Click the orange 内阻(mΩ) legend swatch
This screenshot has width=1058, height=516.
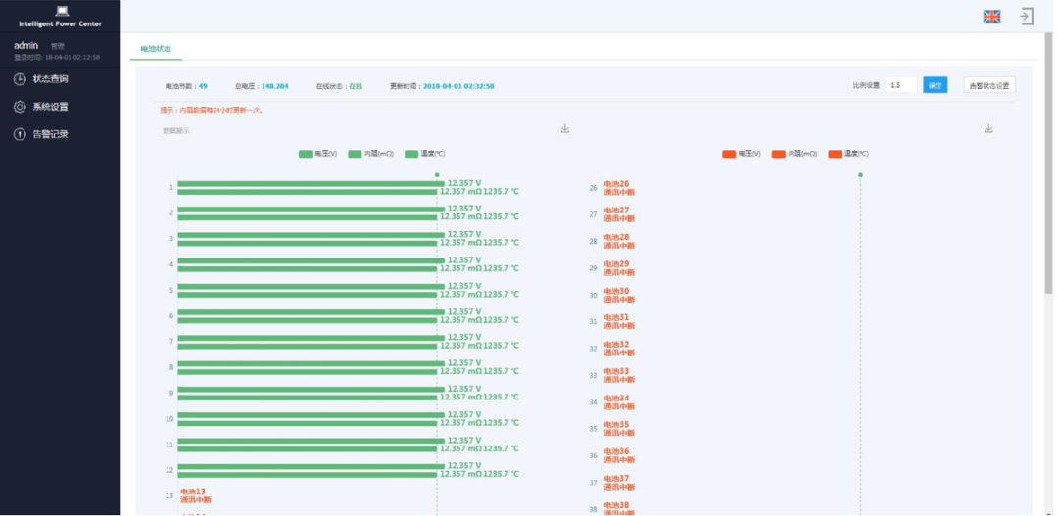coord(779,154)
